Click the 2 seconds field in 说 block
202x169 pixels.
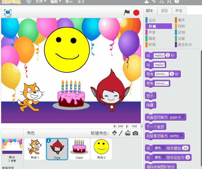[168, 55]
